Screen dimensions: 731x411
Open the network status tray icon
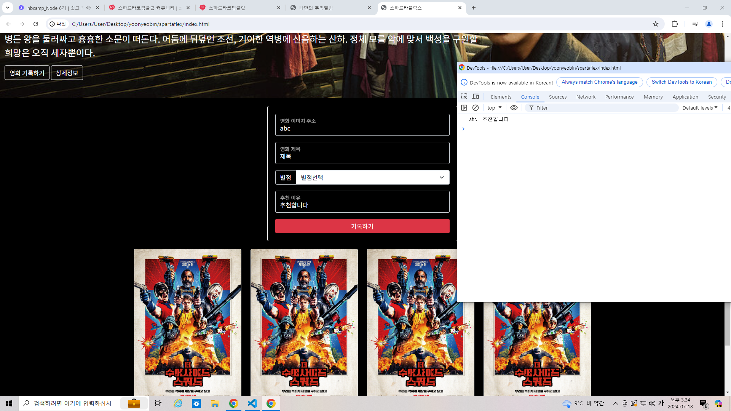[643, 403]
